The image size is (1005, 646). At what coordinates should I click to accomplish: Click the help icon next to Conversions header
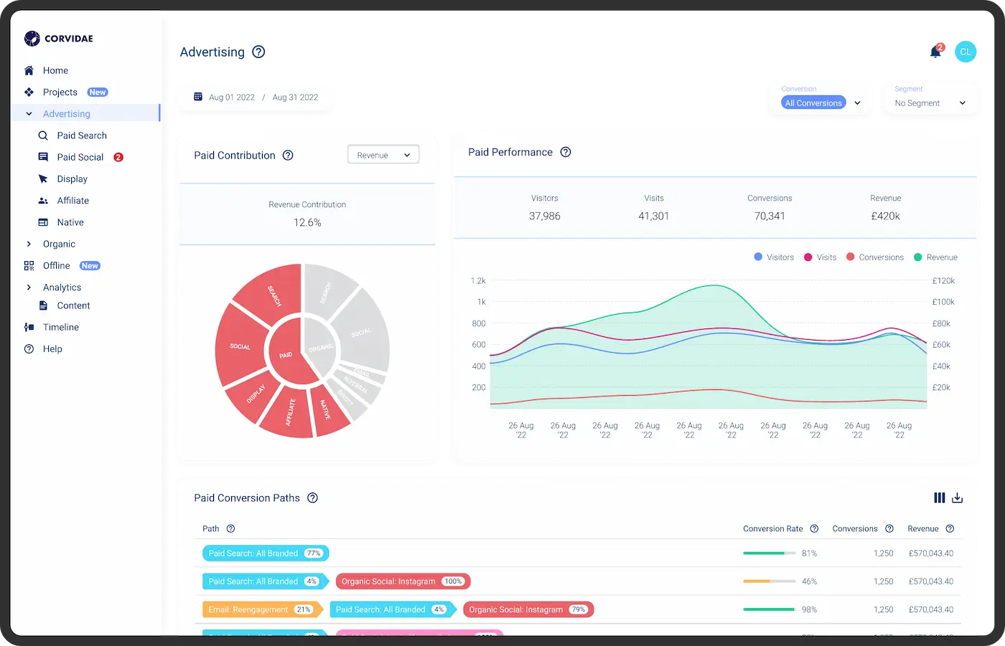pos(889,529)
